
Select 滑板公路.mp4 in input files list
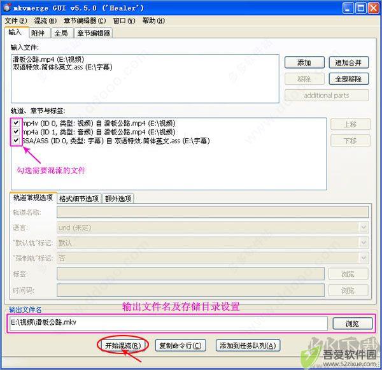(x=48, y=59)
